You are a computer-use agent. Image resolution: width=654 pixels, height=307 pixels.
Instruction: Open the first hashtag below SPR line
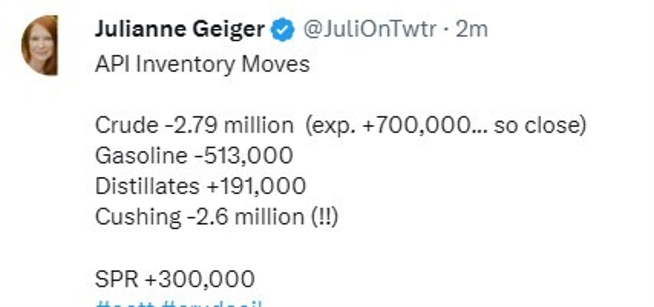click(125, 304)
